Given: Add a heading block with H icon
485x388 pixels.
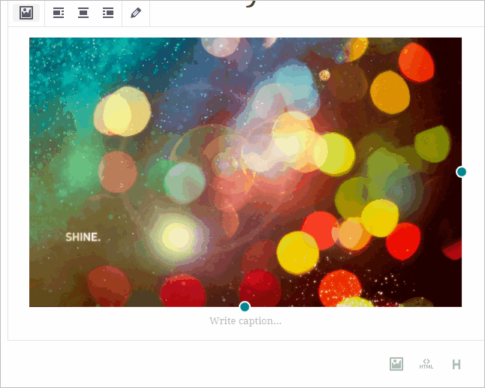Looking at the screenshot, I should 456,364.
